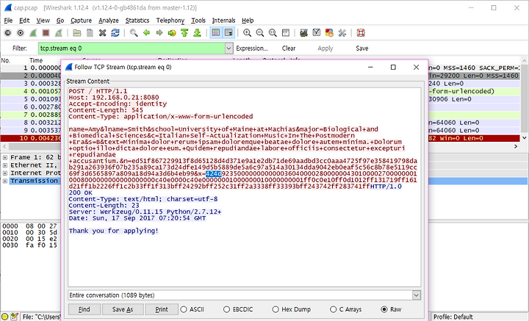Open help lifebuoy icon
Screen dimensions: 529x321
coord(361,33)
